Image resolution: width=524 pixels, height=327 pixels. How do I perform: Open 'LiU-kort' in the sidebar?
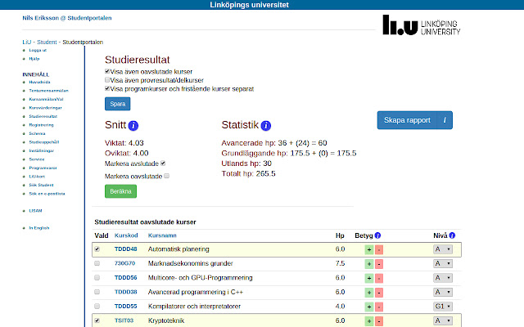click(37, 177)
